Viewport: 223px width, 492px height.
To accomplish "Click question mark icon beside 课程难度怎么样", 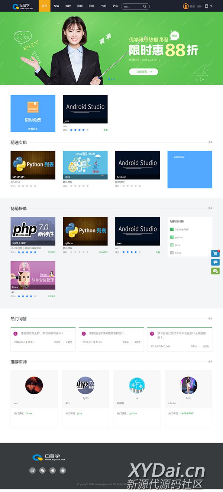I will coord(16,333).
